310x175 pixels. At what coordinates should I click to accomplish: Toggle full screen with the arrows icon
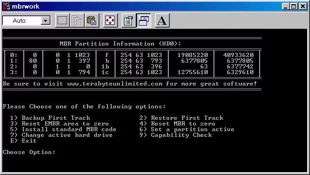[110, 20]
